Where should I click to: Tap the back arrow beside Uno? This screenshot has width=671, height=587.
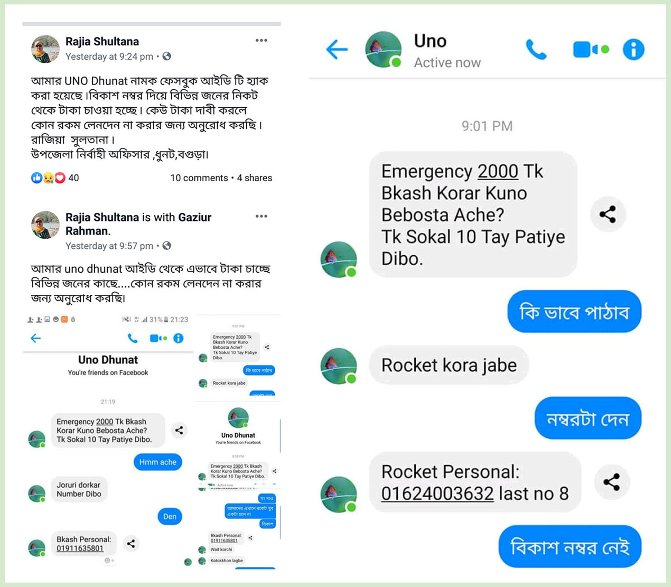(337, 50)
